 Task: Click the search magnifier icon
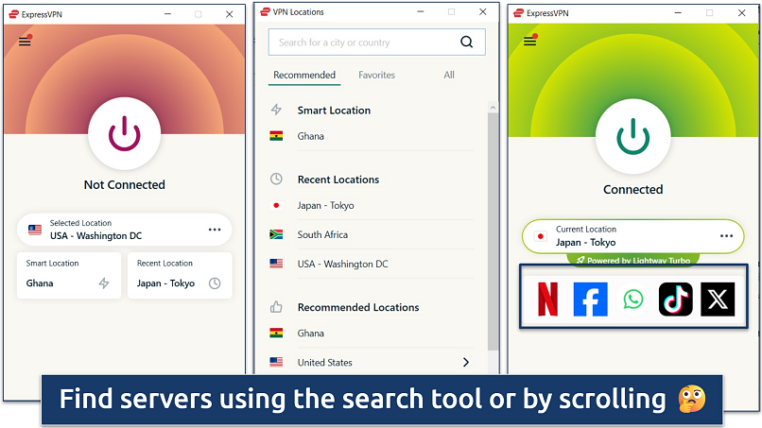coord(466,43)
